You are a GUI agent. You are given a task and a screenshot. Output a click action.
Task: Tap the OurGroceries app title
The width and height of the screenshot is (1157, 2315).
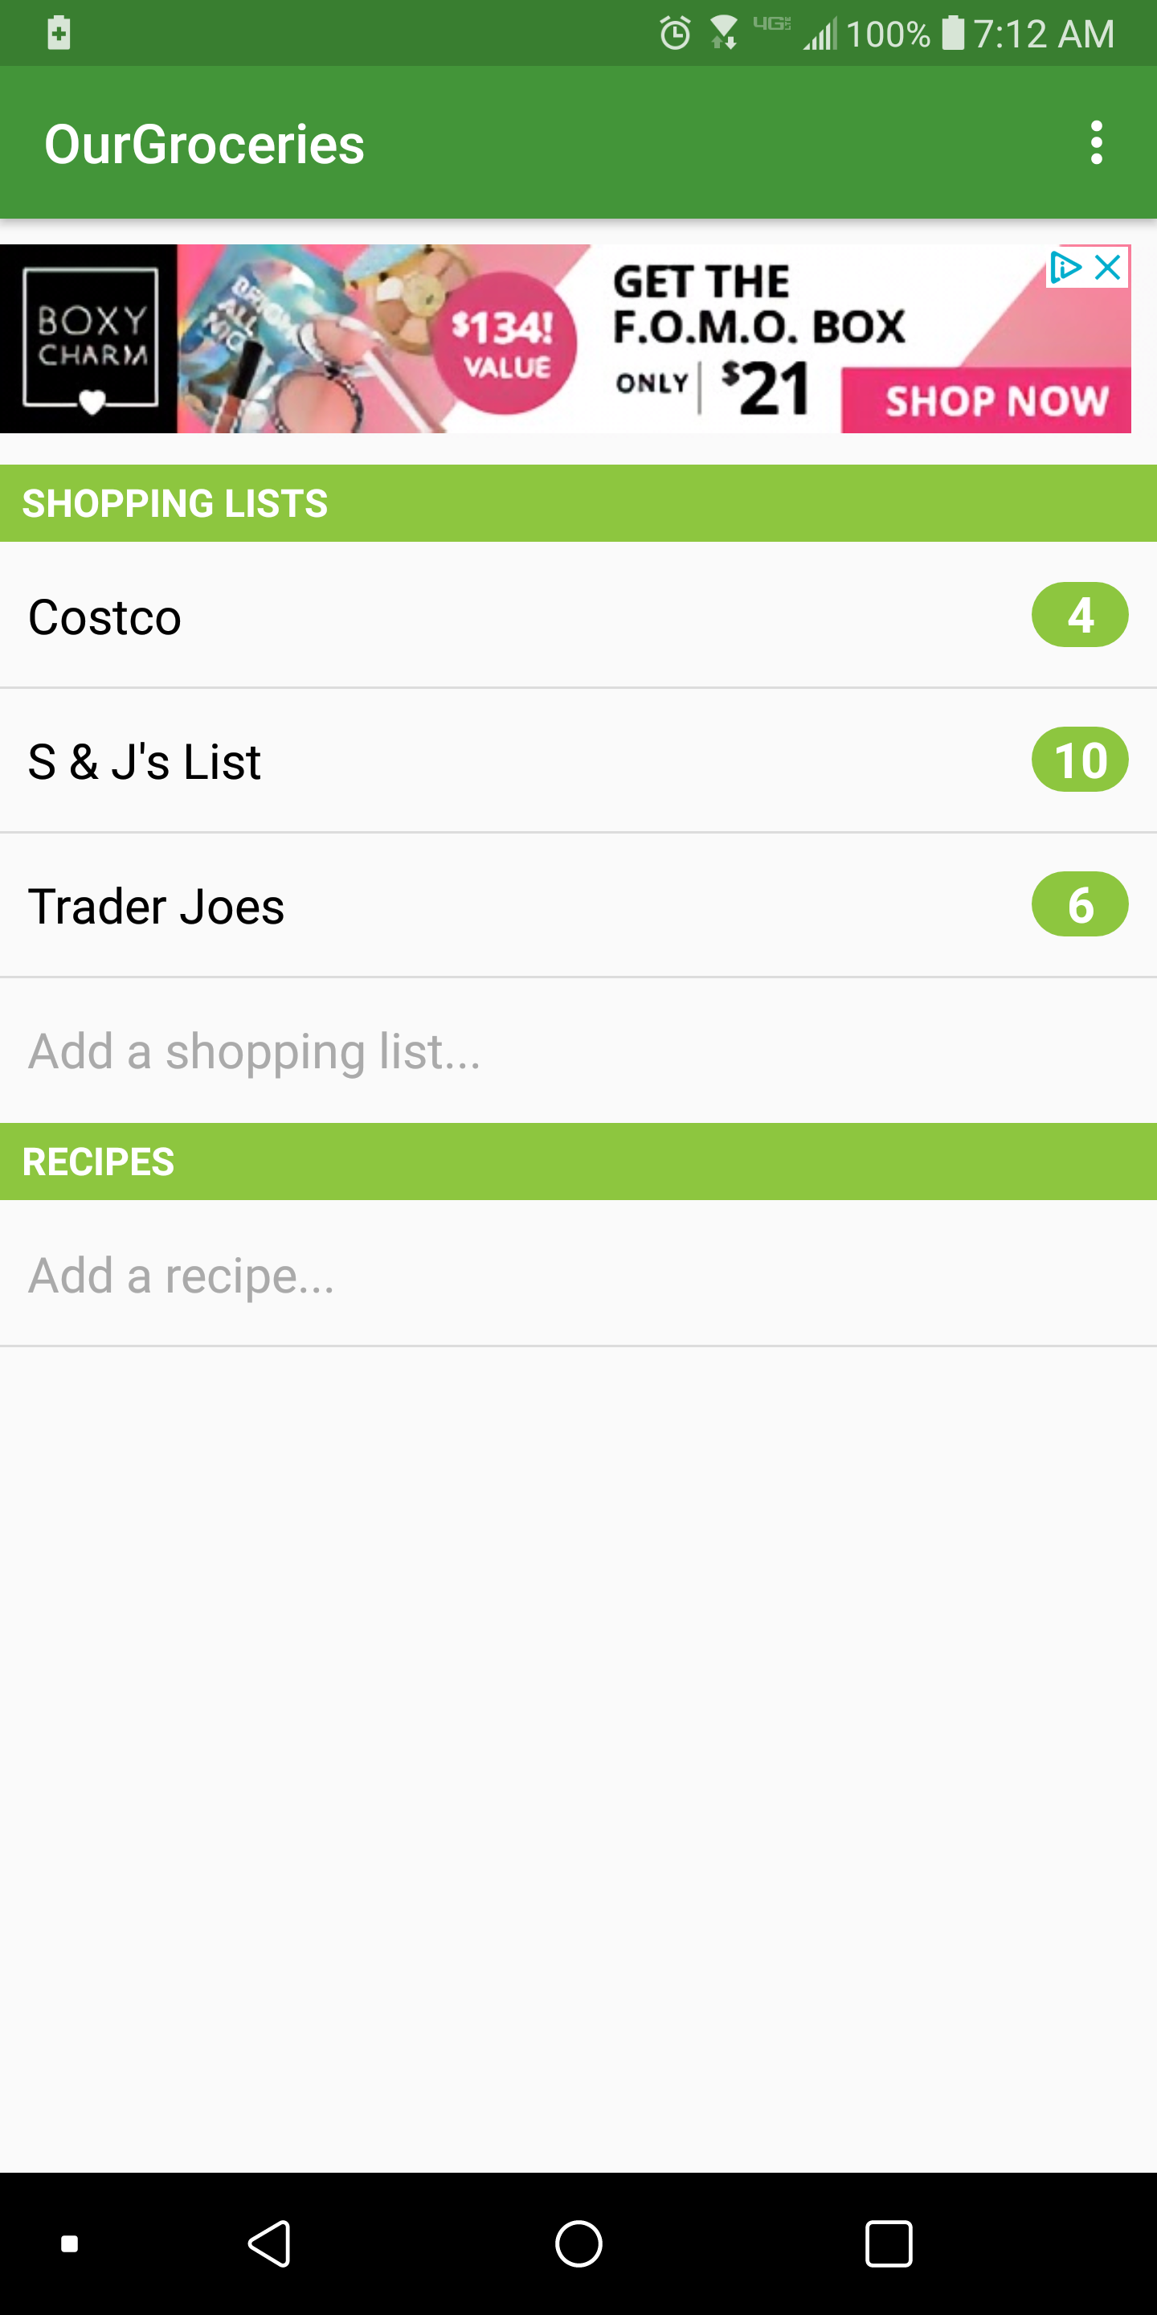pyautogui.click(x=205, y=144)
